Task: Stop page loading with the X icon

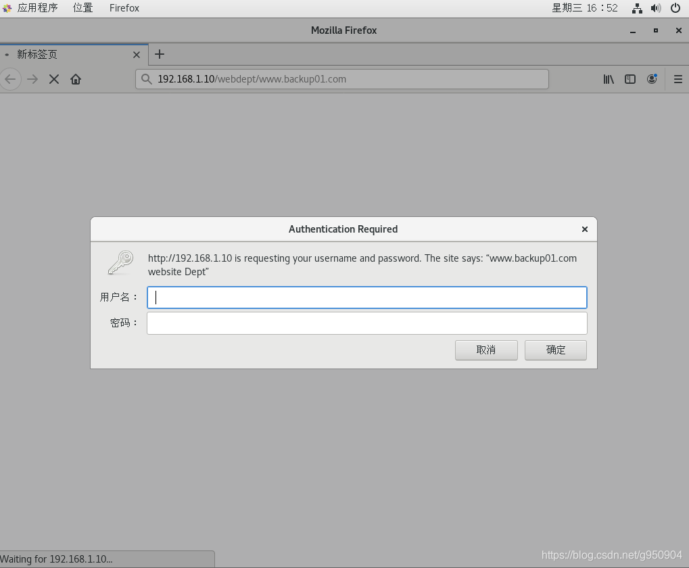Action: pos(54,79)
